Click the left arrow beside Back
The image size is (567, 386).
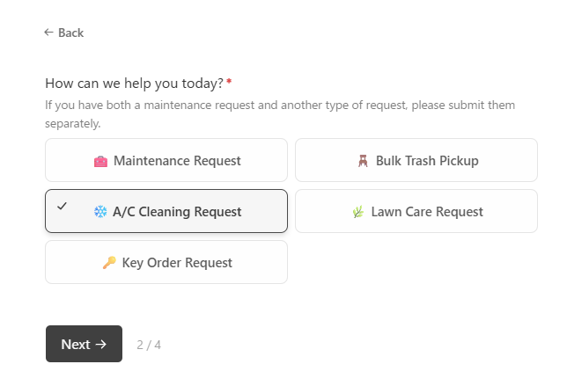point(48,33)
